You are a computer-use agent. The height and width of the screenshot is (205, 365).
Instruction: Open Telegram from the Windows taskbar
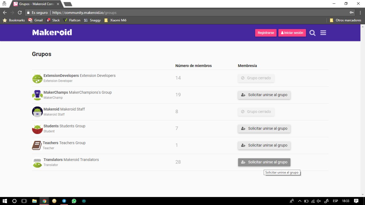pyautogui.click(x=64, y=201)
